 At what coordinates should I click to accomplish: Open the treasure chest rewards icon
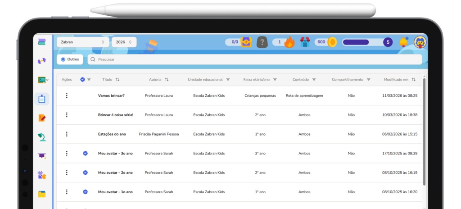coord(246,42)
